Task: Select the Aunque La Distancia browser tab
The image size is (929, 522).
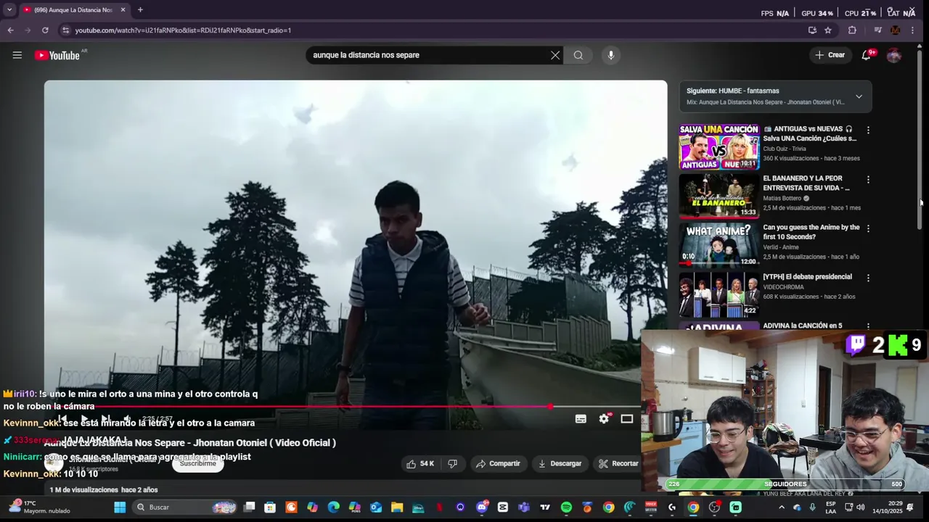Action: click(x=73, y=10)
